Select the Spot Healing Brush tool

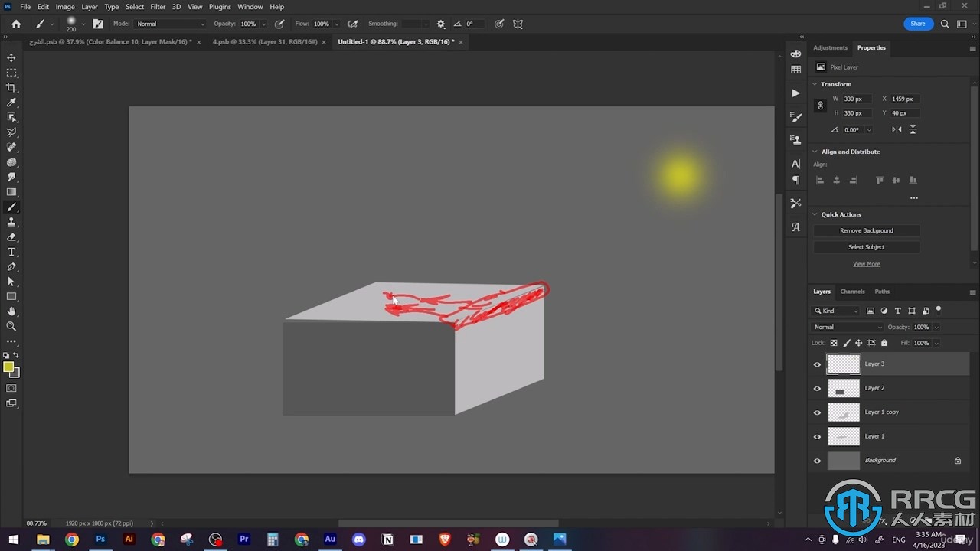tap(11, 147)
